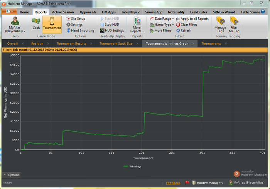
Task: Click the Feedback link
Action: [x=173, y=183]
